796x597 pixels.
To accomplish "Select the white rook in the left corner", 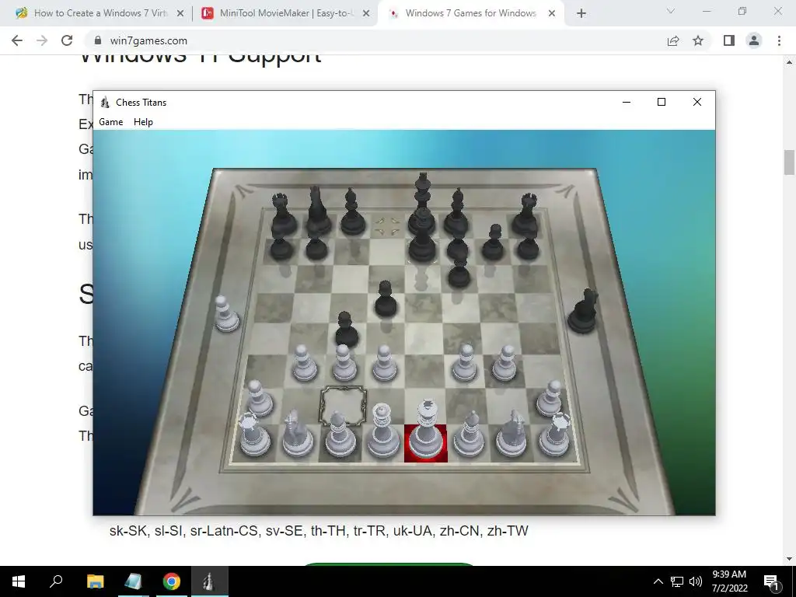I will coord(254,434).
